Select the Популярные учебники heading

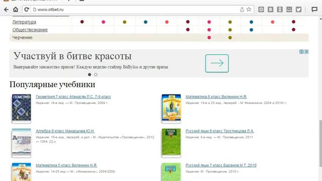click(x=52, y=84)
